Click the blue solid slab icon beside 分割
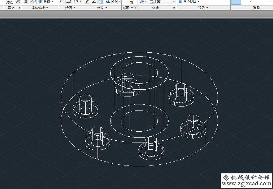 (x=33, y=2)
